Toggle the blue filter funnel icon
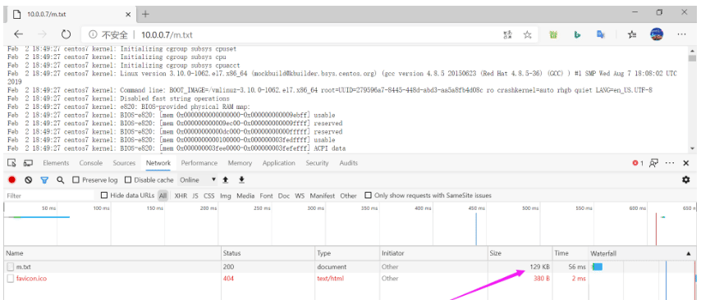This screenshot has height=300, width=701. pos(44,180)
